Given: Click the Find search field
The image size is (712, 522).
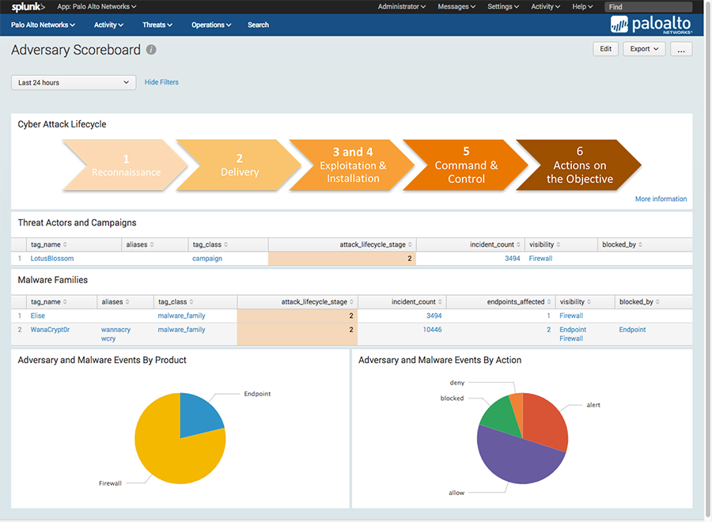Looking at the screenshot, I should point(648,7).
